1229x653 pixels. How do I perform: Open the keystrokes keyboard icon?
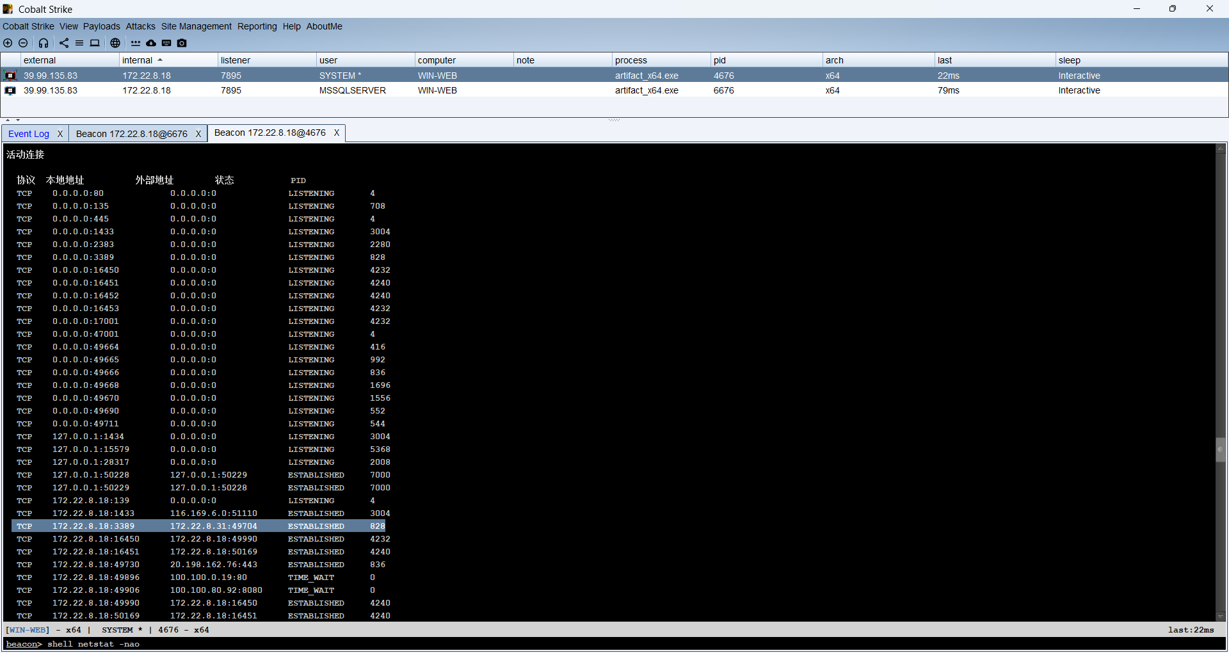[x=166, y=43]
